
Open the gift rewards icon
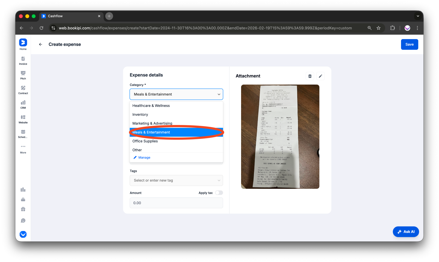pos(23,209)
